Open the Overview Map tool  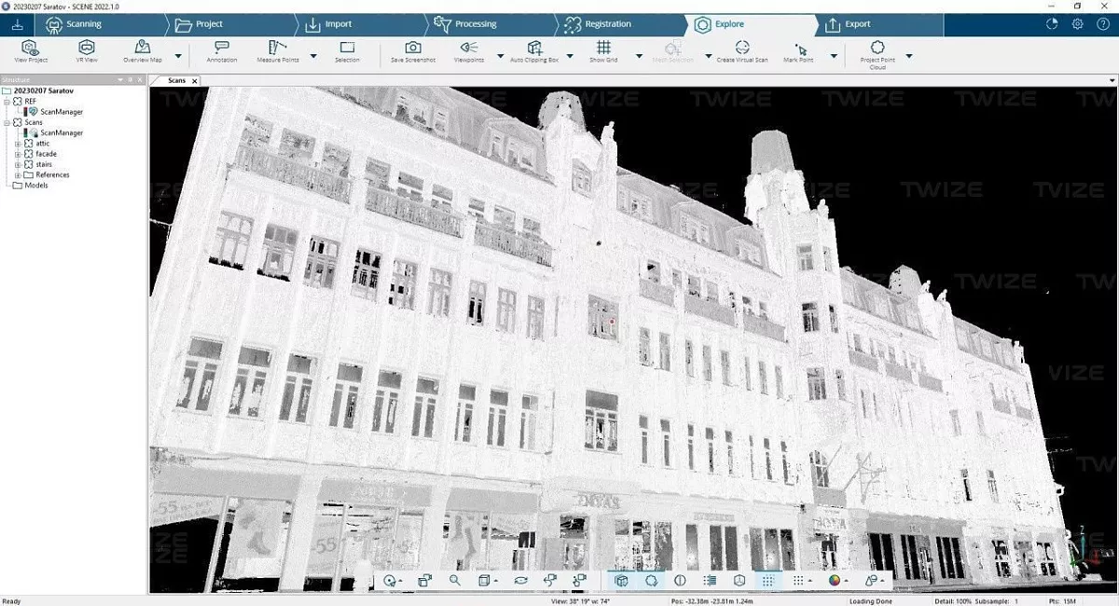pos(143,48)
